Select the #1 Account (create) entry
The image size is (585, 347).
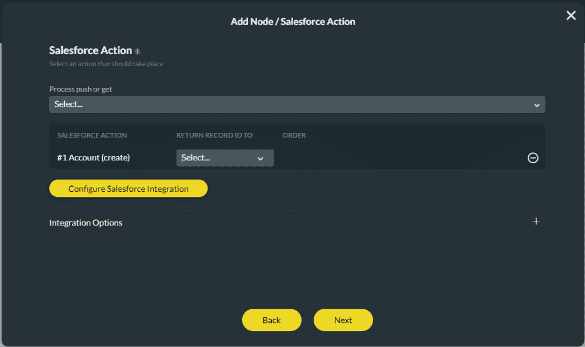point(93,158)
